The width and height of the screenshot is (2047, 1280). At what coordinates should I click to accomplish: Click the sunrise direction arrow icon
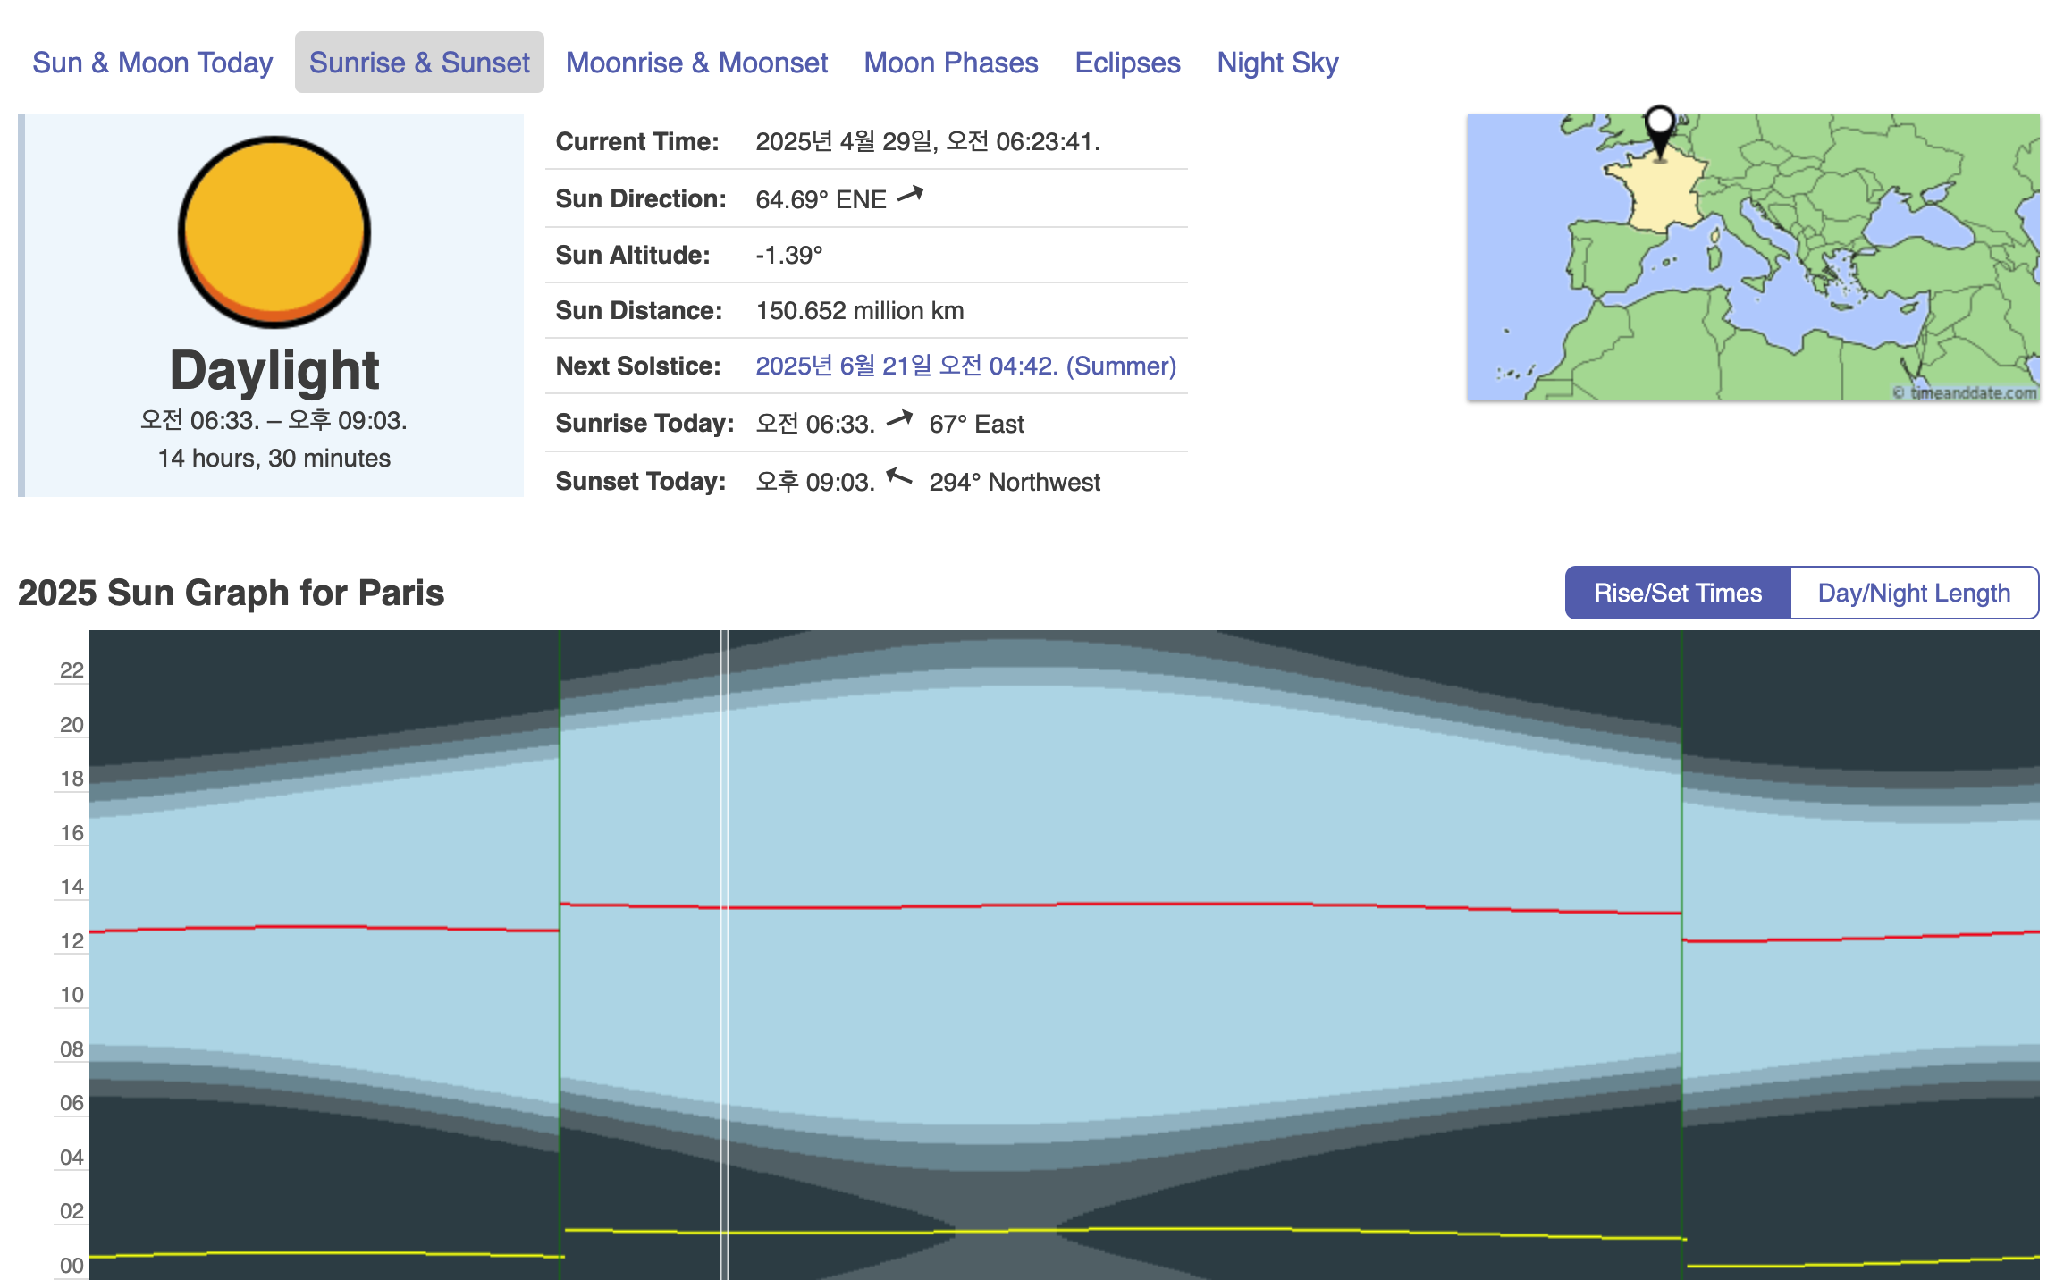pos(899,419)
